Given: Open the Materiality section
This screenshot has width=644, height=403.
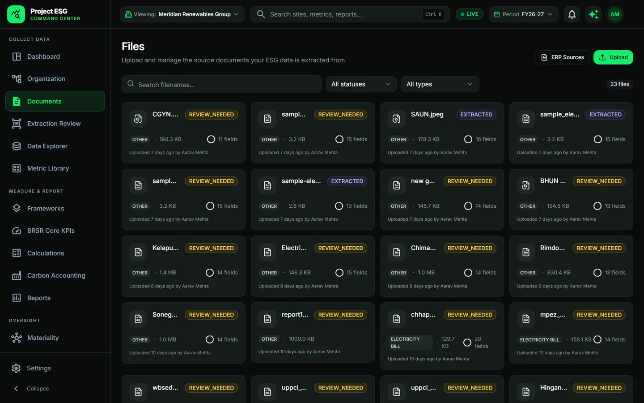Looking at the screenshot, I should tap(55, 338).
